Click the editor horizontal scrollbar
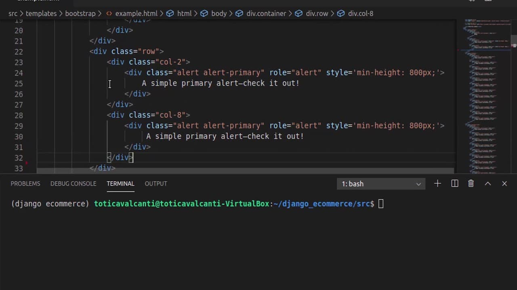517x290 pixels. pyautogui.click(x=245, y=171)
